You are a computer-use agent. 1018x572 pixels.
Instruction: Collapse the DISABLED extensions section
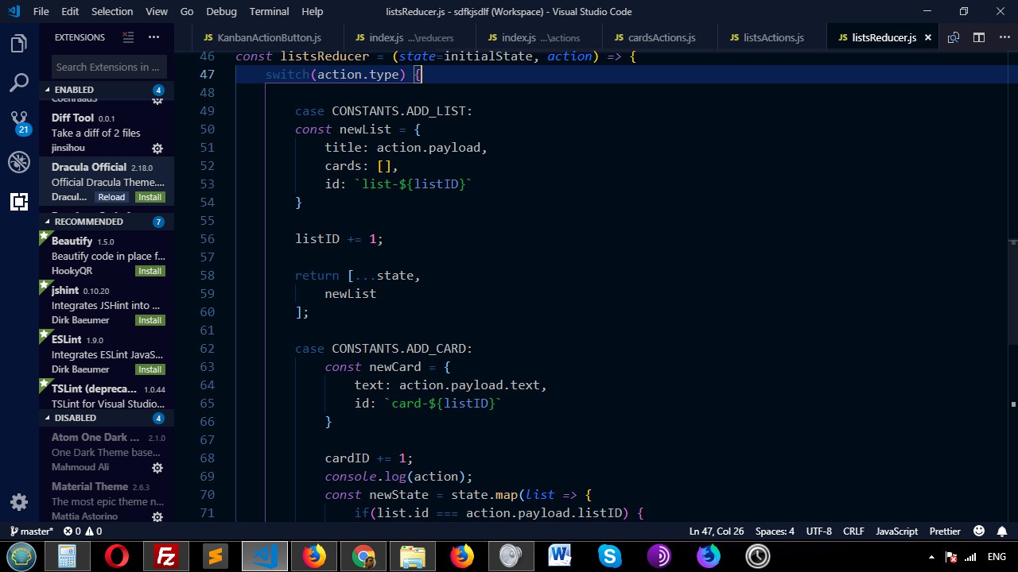pos(107,418)
